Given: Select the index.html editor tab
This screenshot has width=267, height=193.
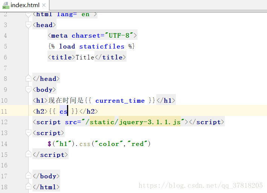Looking at the screenshot, I should coord(25,5).
